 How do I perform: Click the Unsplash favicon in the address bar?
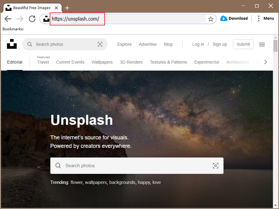pos(46,19)
